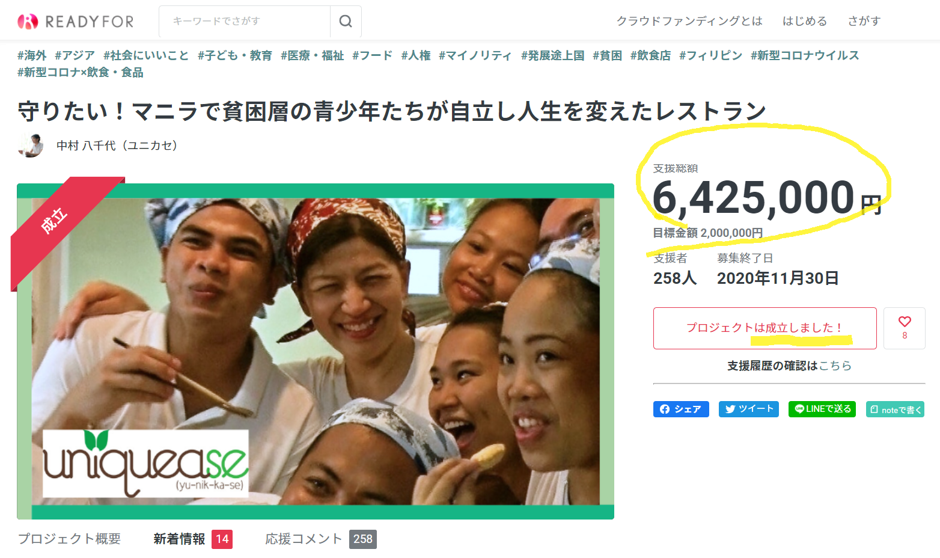Send the project via LINE

point(822,409)
